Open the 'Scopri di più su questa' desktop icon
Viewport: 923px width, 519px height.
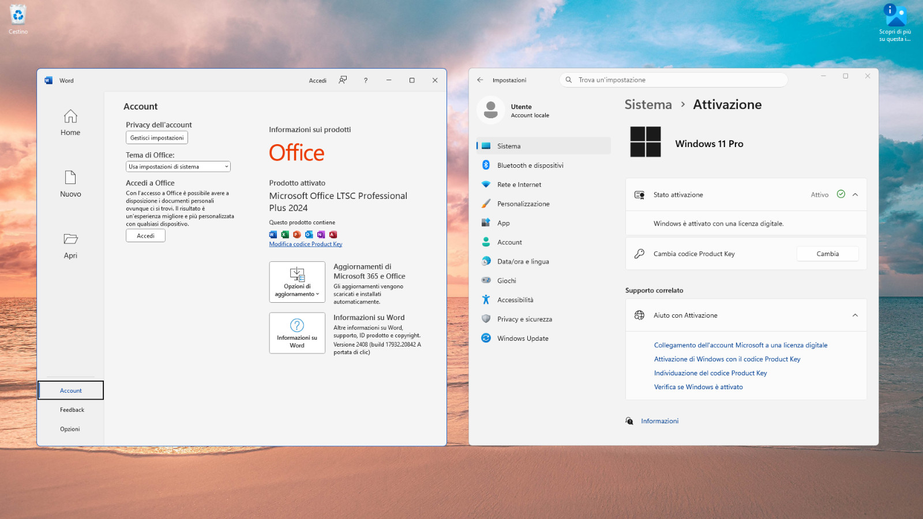pyautogui.click(x=895, y=23)
